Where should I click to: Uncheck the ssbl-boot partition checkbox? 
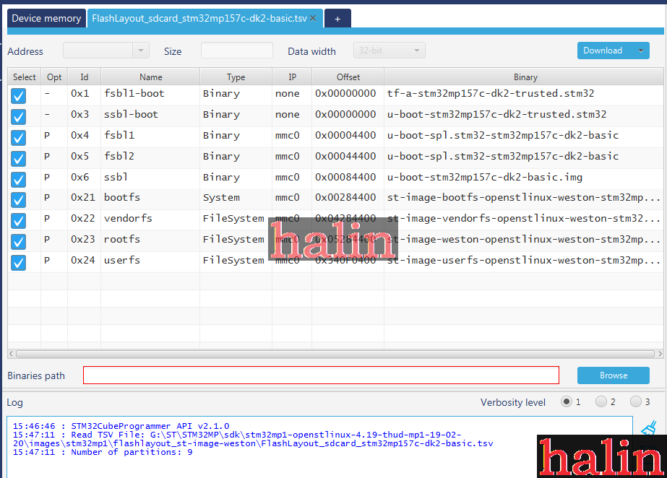click(x=19, y=116)
